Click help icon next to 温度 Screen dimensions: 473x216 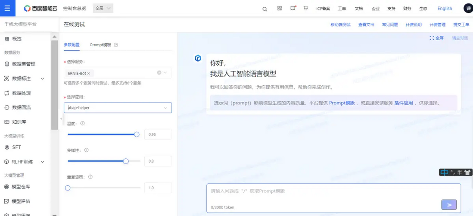83,124
